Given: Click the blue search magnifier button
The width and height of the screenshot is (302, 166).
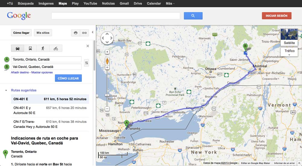Looking at the screenshot, I should click(193, 16).
